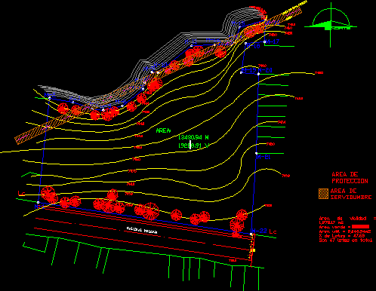Click the white vertex at lower-left boundary corner
The width and height of the screenshot is (376, 291).
pos(38,202)
